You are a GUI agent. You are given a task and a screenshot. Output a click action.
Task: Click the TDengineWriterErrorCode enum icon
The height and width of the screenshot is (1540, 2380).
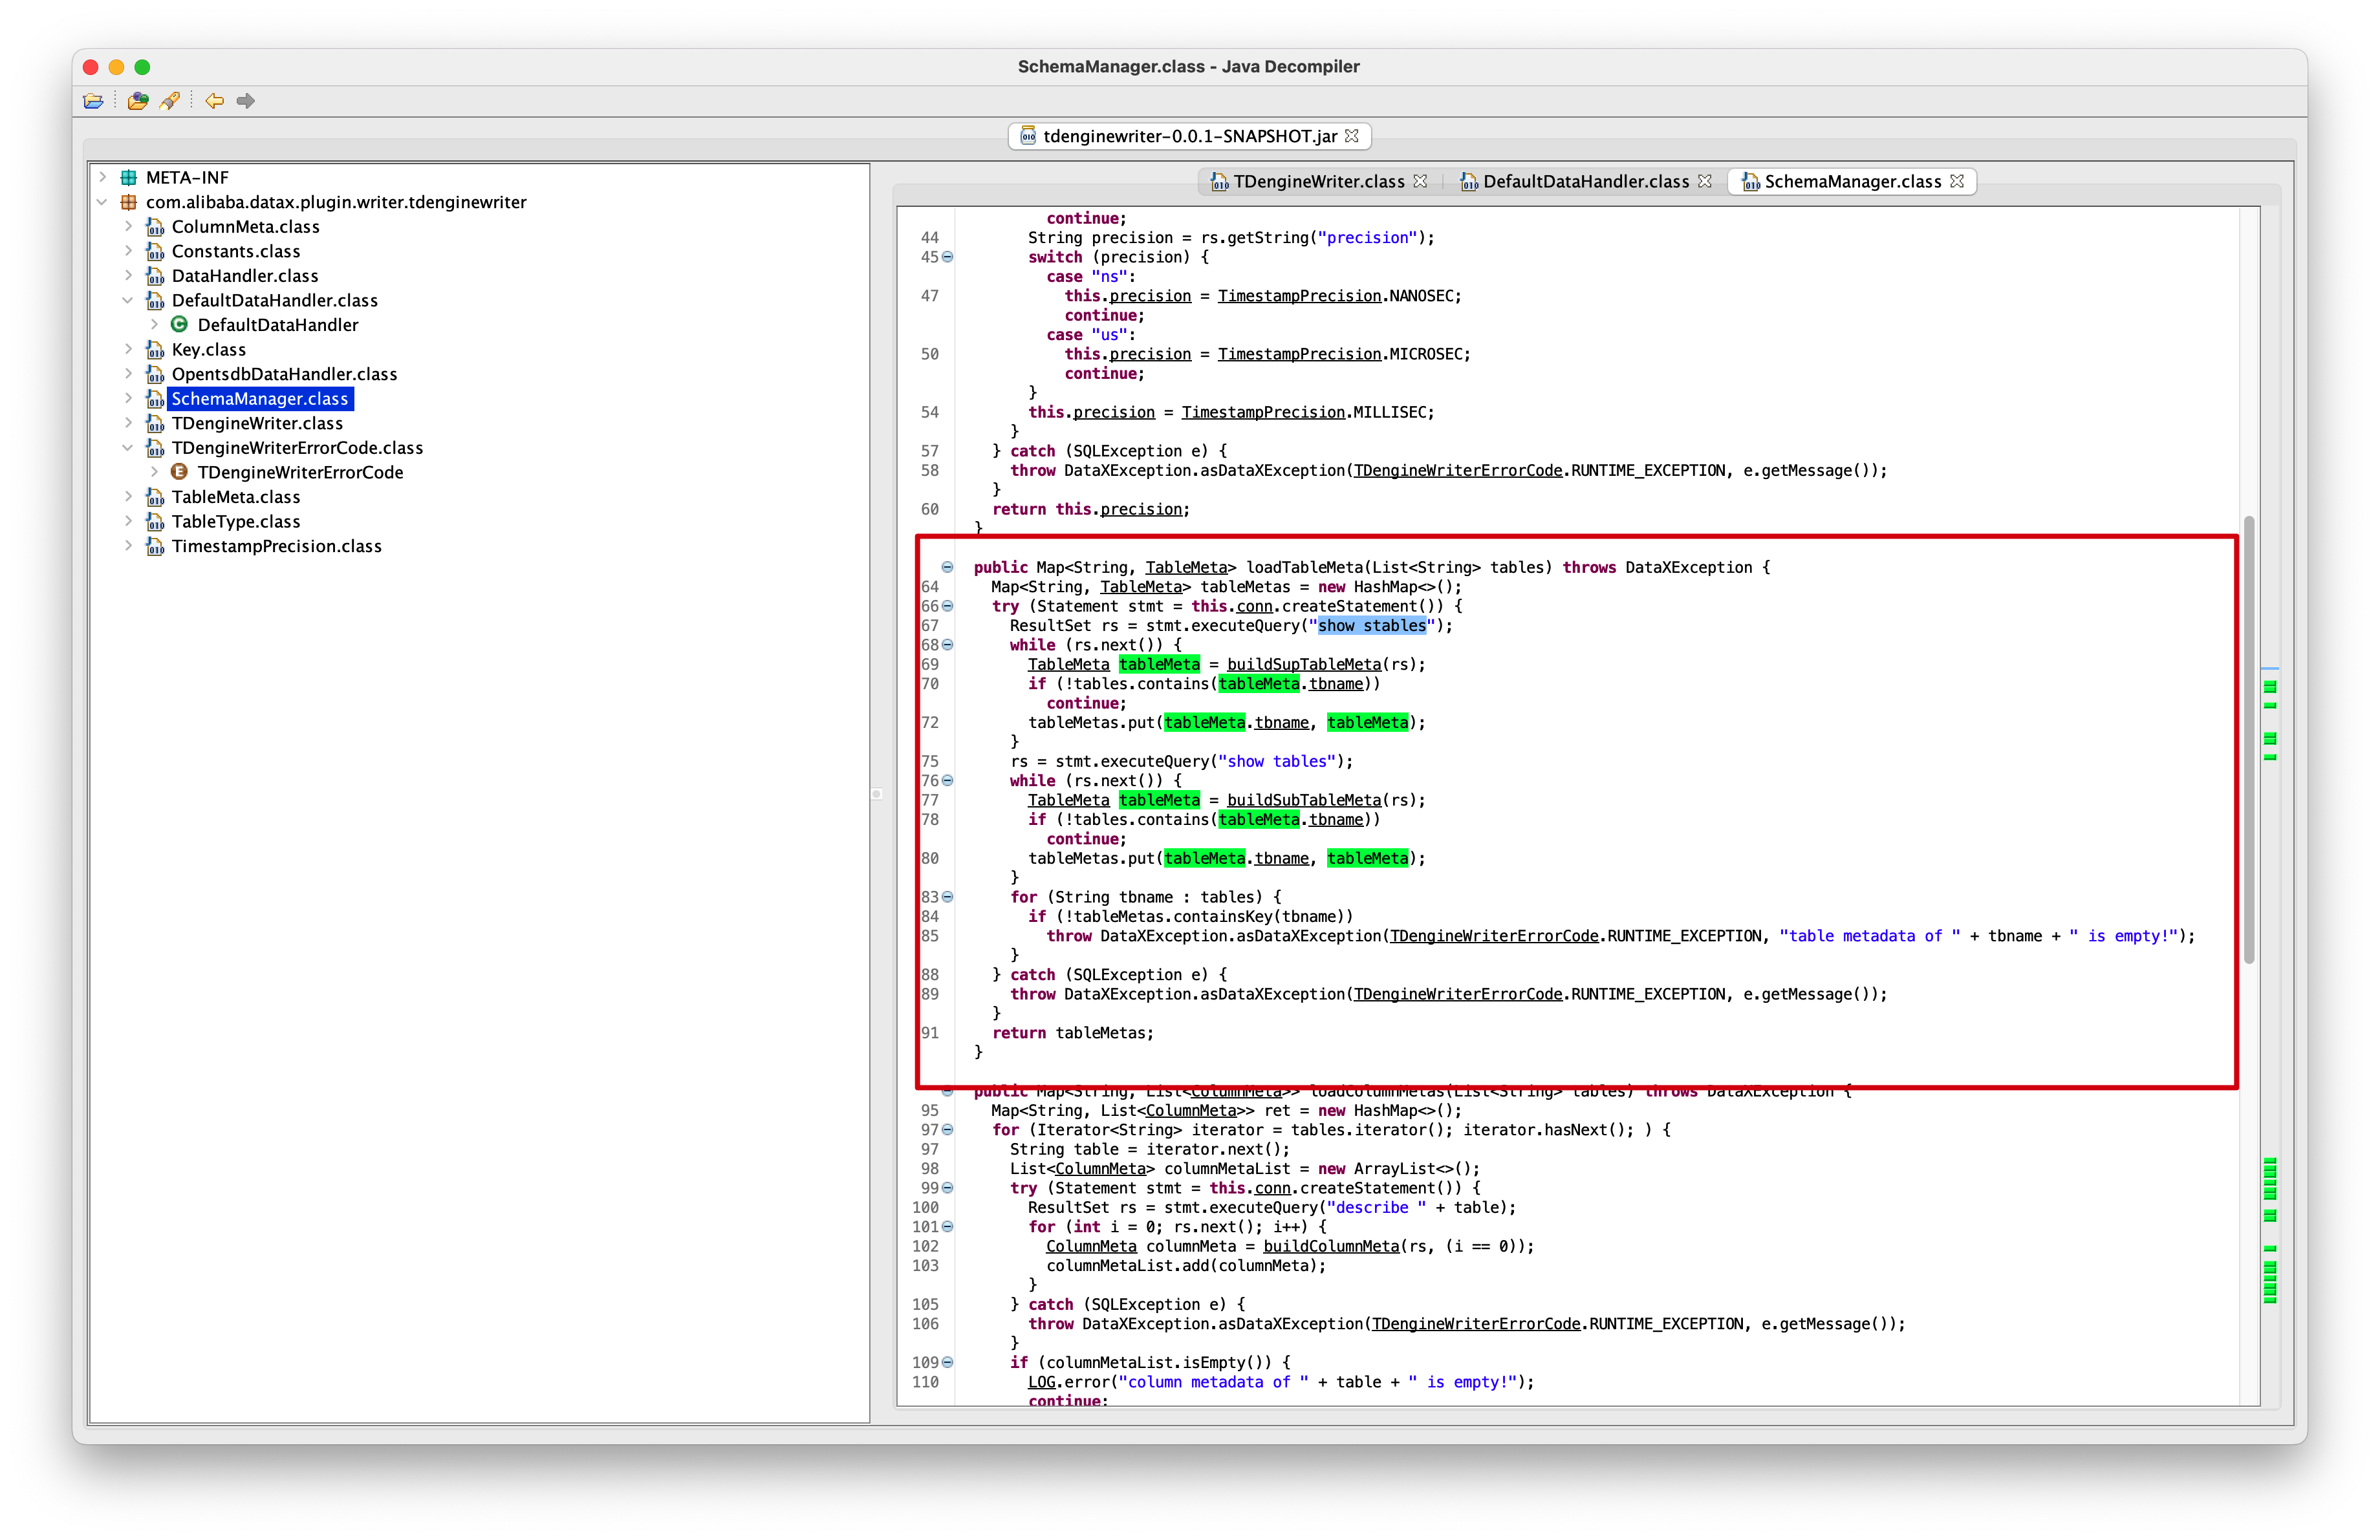180,472
